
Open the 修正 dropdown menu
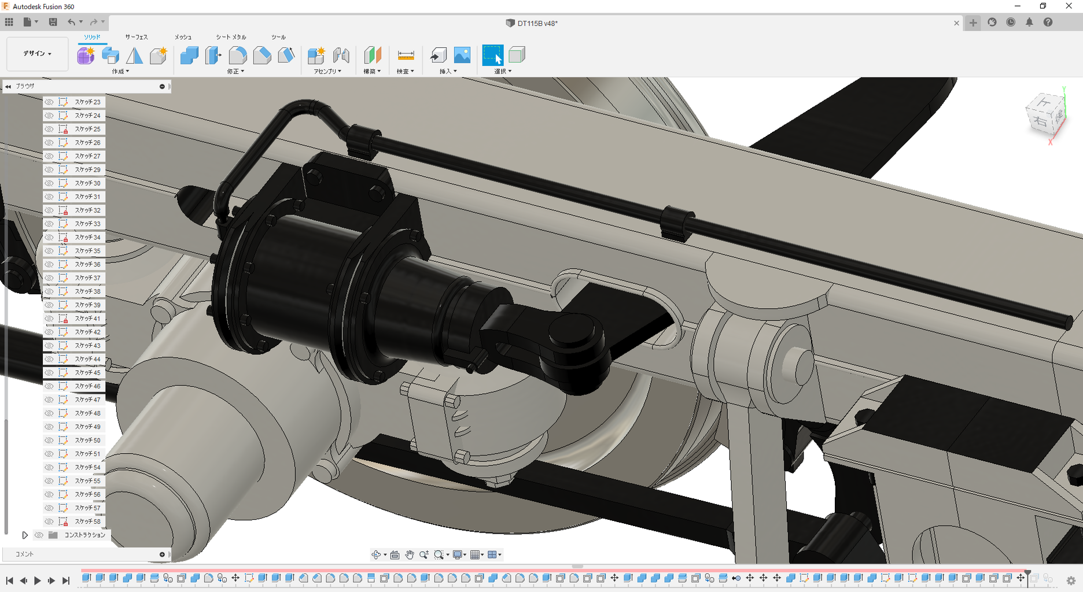[235, 72]
